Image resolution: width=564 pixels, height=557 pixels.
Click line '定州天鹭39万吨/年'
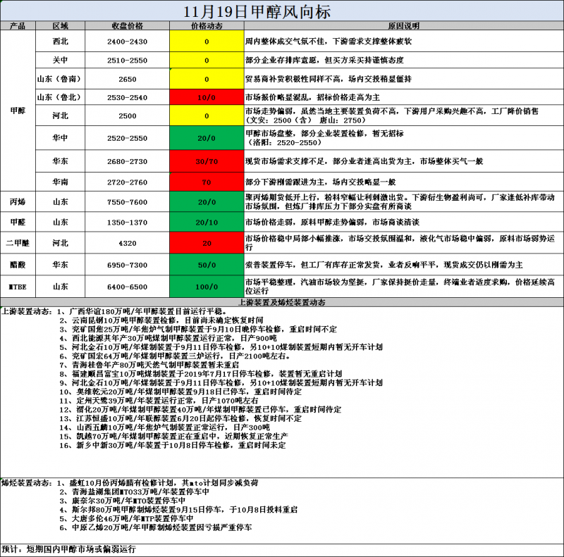[159, 400]
